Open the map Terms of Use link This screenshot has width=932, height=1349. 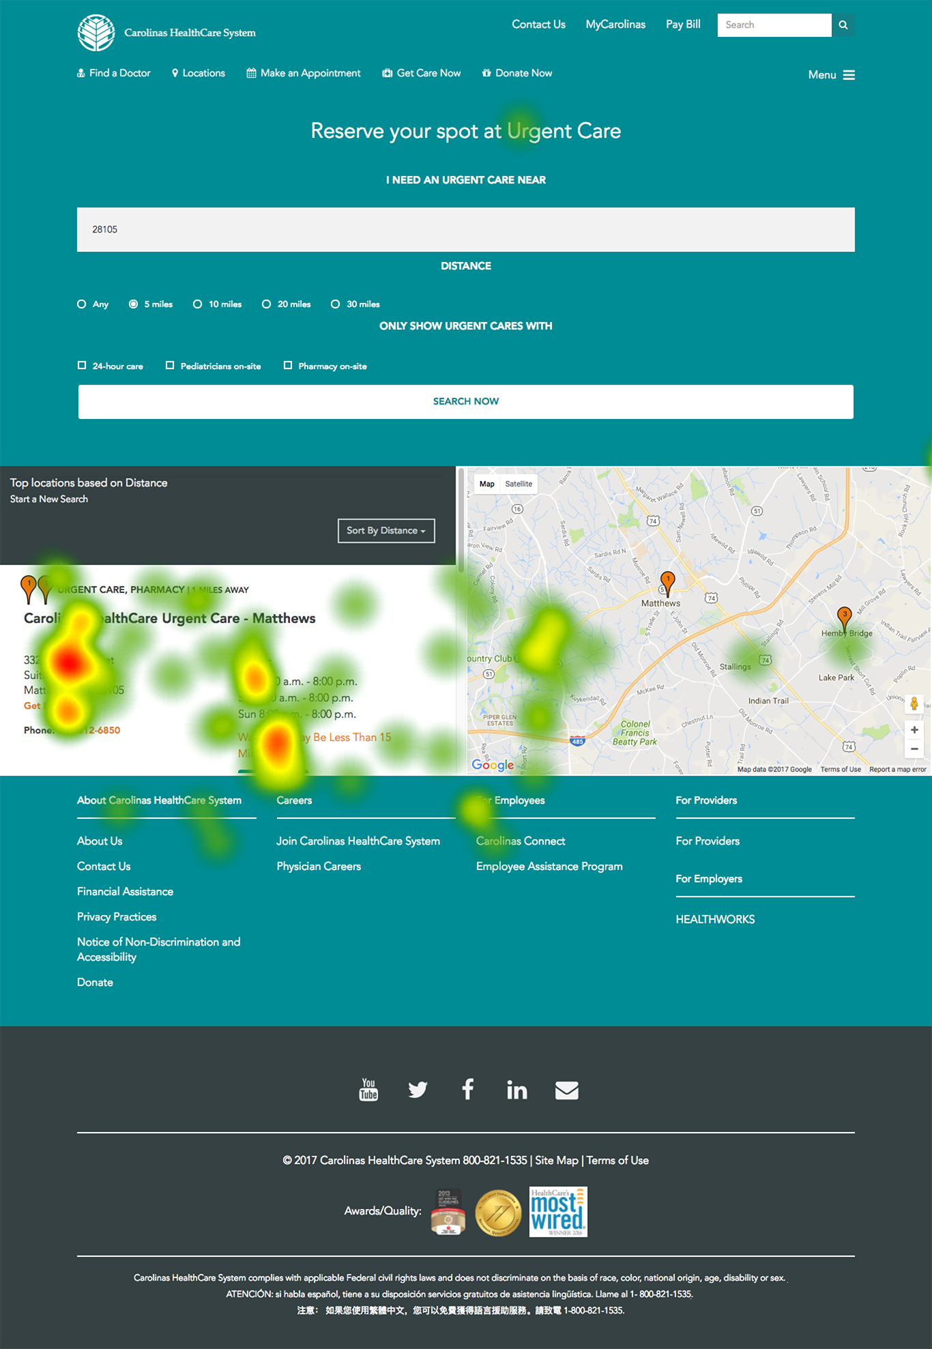coord(841,770)
